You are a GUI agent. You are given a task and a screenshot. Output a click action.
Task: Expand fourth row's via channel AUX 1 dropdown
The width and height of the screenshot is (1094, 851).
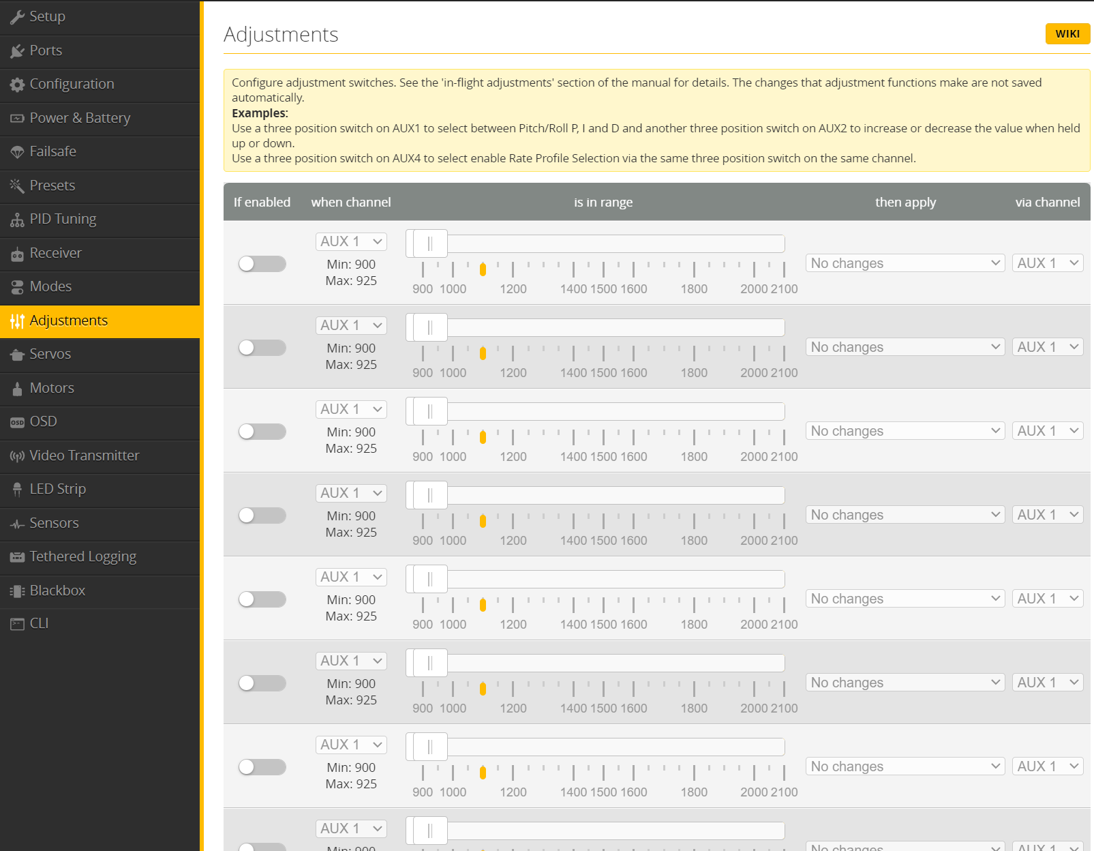click(x=1048, y=515)
